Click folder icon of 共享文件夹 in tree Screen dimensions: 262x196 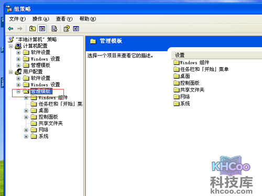34,123
